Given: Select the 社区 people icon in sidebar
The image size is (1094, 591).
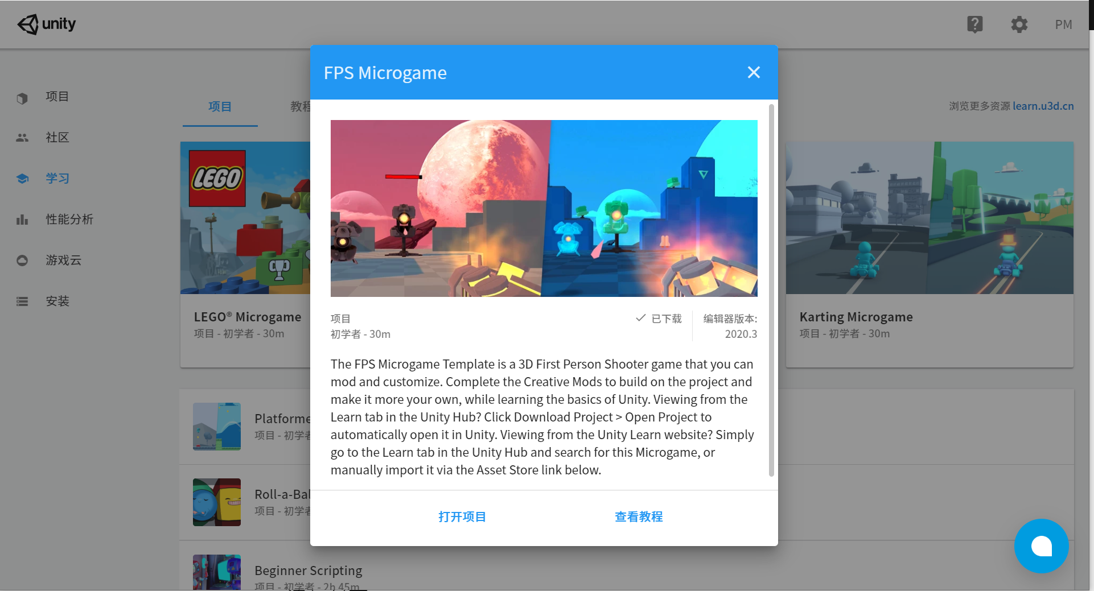Looking at the screenshot, I should (22, 138).
